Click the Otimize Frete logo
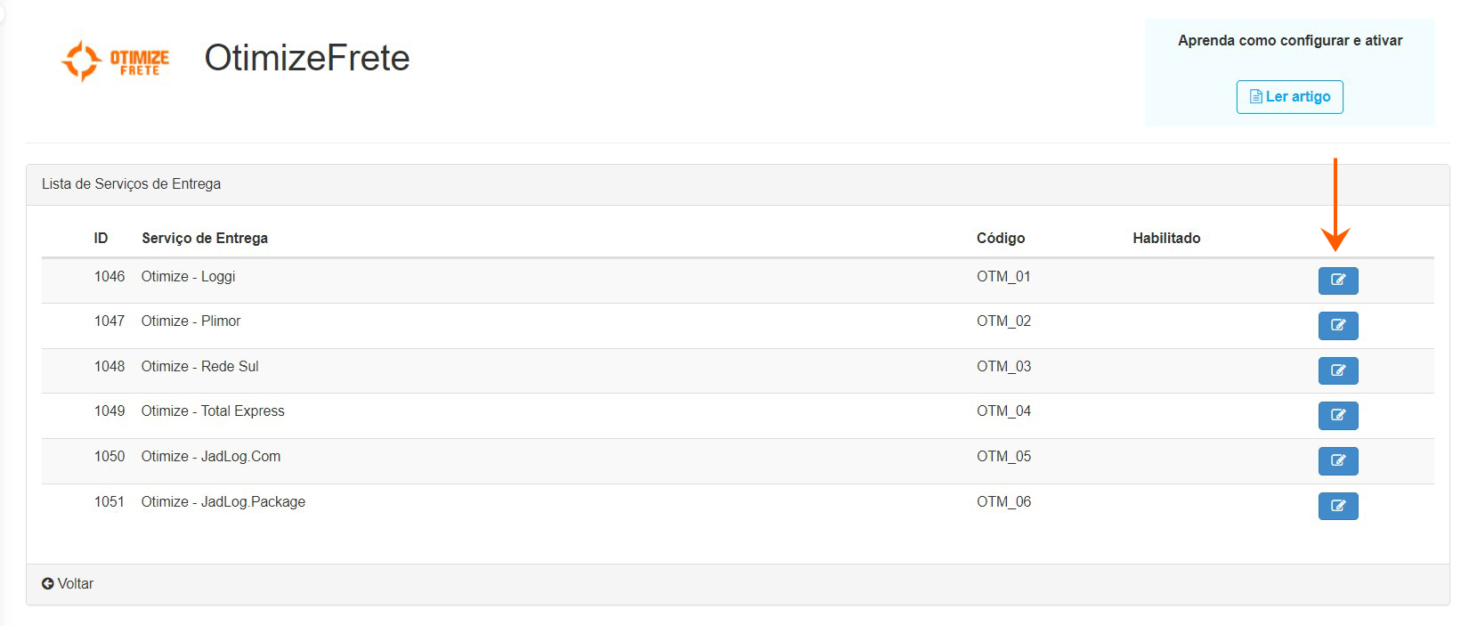Viewport: 1469px width, 626px height. [x=115, y=61]
